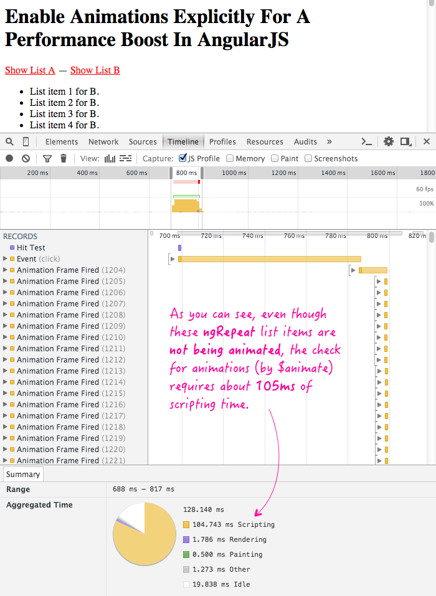Click the records panel vertical scrollbar
The width and height of the screenshot is (436, 596).
point(432,237)
